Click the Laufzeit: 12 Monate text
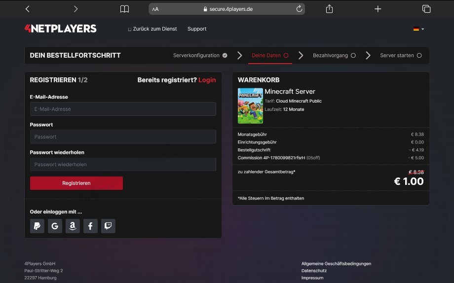Image resolution: width=454 pixels, height=283 pixels. 284,109
